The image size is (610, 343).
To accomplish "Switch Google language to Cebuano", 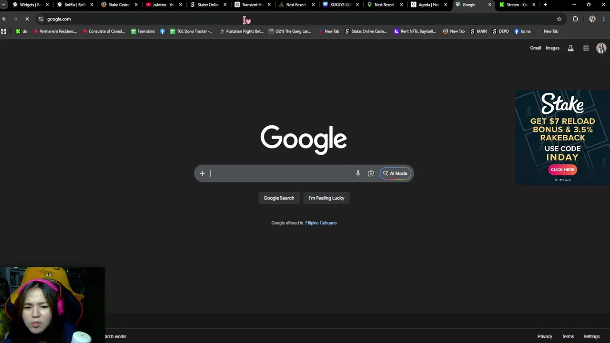I will (x=328, y=223).
